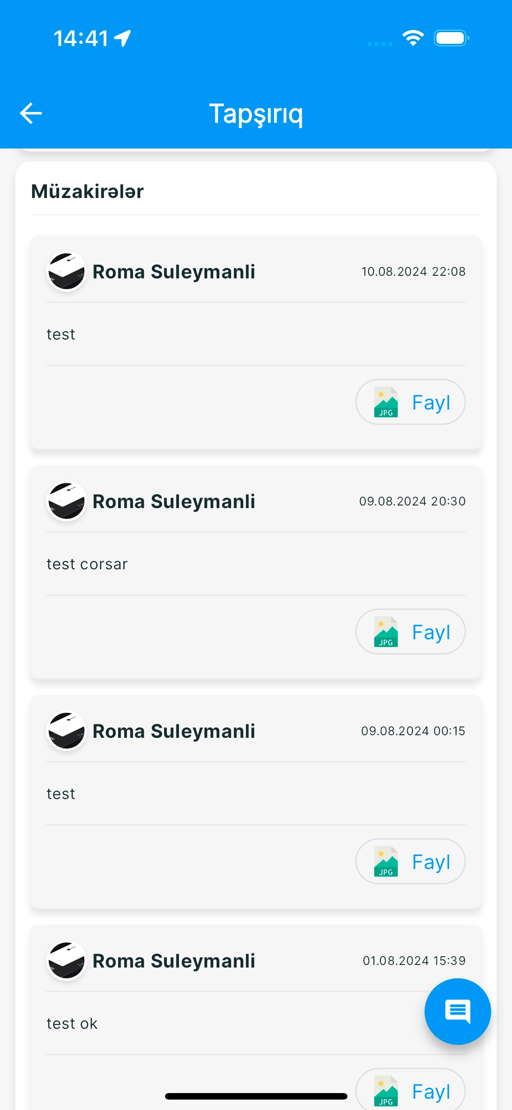Open JPG file icon in 09.08.2024 20:30 comment
Viewport: 512px width, 1110px height.
coord(386,632)
